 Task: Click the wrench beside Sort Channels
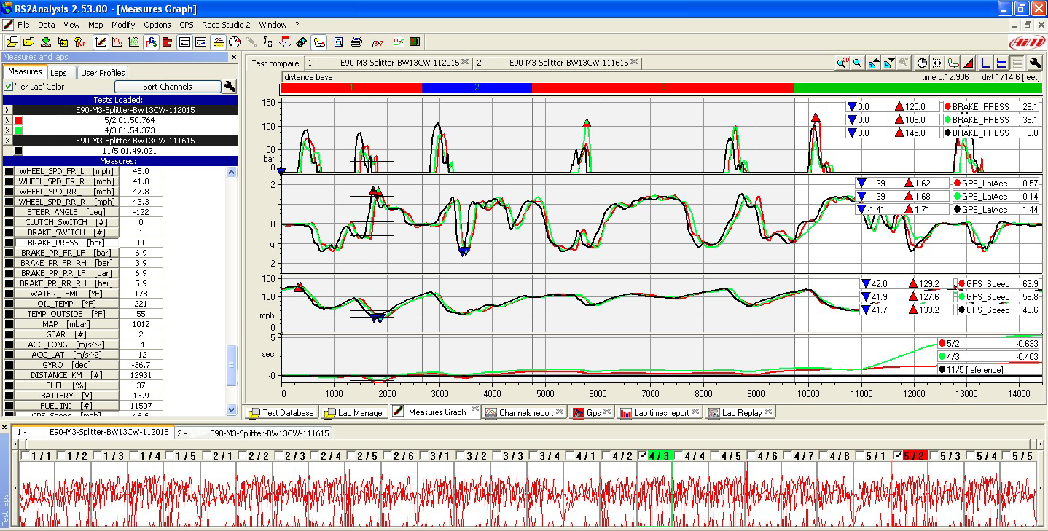click(229, 87)
